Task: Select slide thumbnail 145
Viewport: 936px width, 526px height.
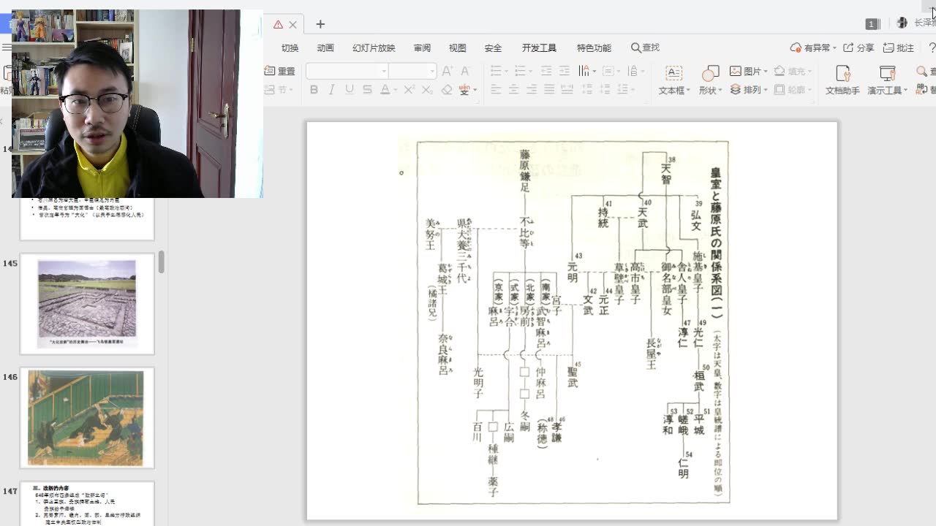Action: click(87, 303)
